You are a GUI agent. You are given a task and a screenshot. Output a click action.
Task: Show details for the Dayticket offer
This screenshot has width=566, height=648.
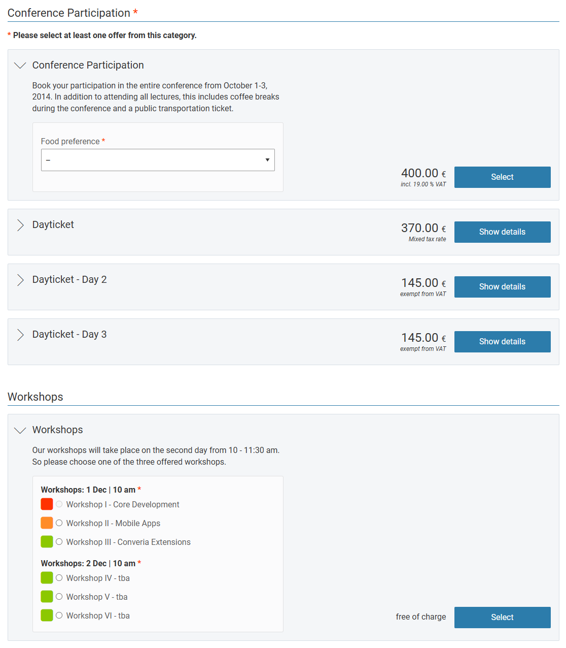coord(502,232)
